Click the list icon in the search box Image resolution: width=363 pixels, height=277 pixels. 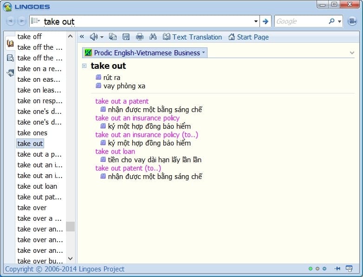(35, 21)
